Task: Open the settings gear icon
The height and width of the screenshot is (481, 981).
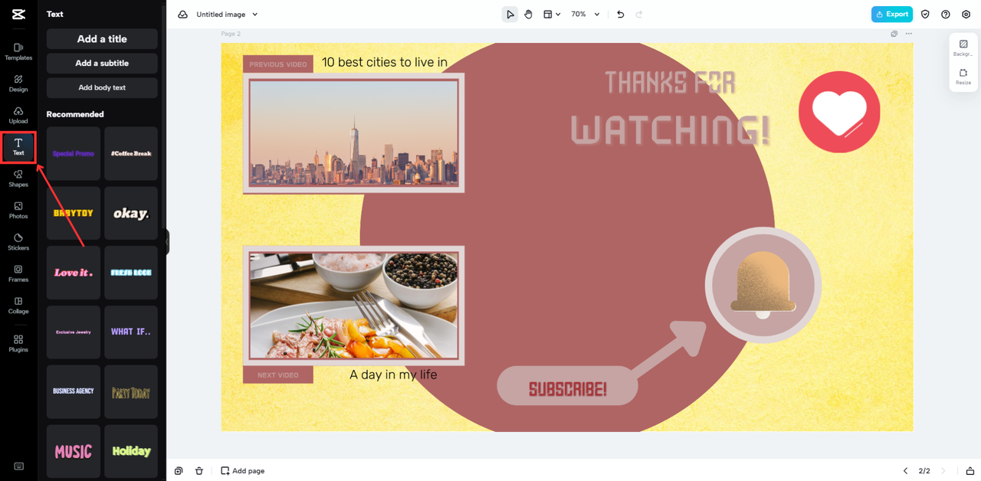Action: point(966,15)
